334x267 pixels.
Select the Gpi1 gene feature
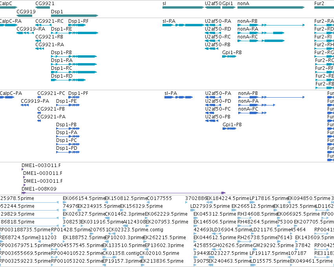[229, 7]
